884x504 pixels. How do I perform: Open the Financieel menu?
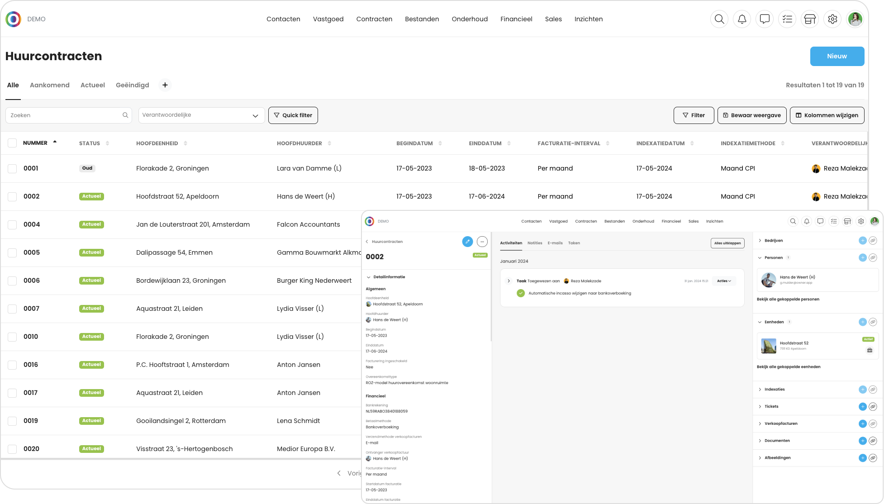[516, 19]
